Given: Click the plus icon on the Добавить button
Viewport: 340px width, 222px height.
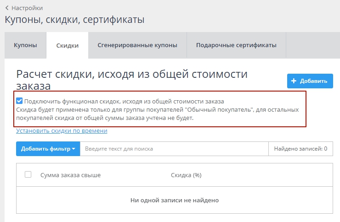Looking at the screenshot, I should pos(294,81).
